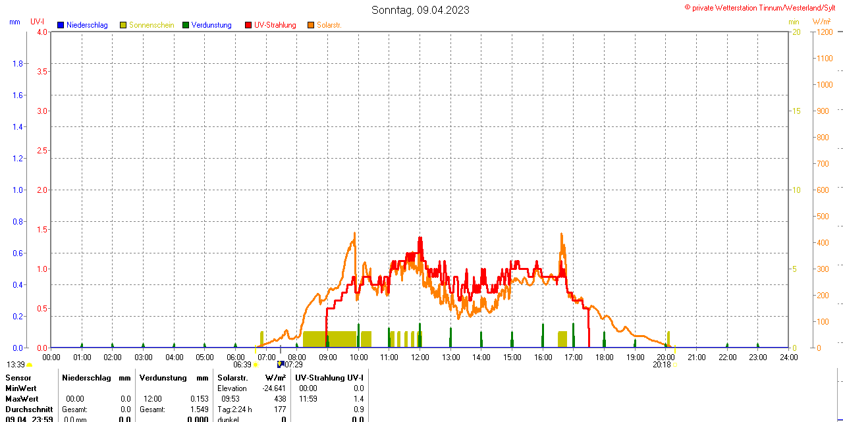This screenshot has height=422, width=843.
Task: Click the MaxWert row label
Action: point(22,399)
